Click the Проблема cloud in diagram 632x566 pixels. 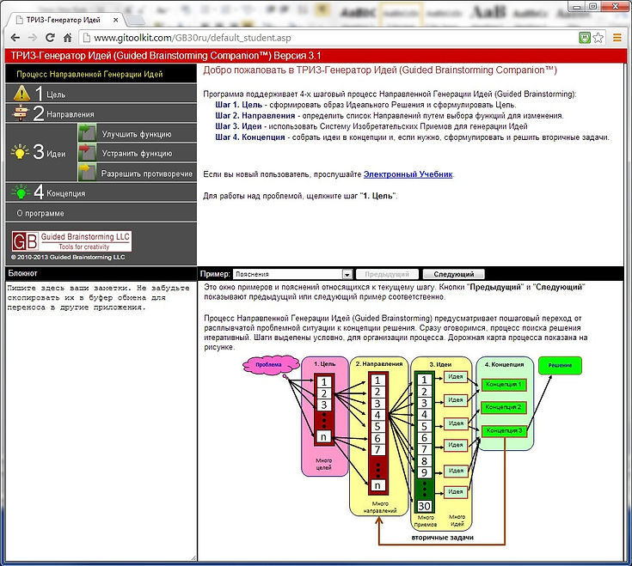[271, 365]
